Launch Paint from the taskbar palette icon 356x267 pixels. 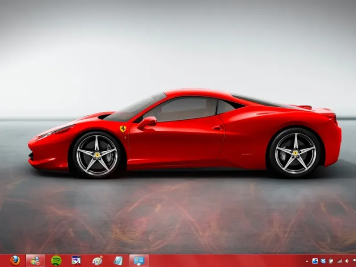coord(97,260)
